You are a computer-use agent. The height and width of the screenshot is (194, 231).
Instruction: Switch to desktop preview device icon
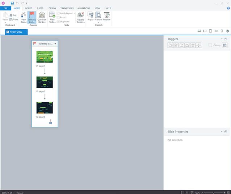tap(199, 31)
